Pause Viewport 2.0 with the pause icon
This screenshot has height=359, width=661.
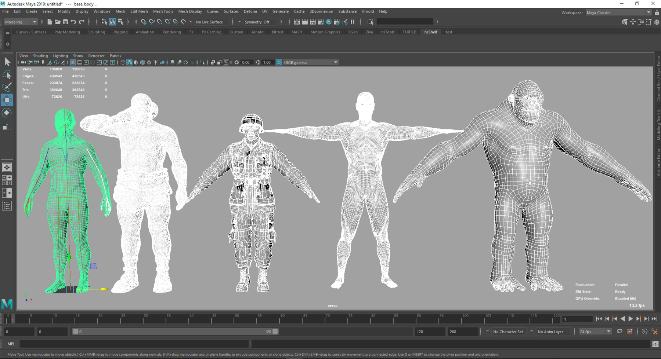pyautogui.click(x=353, y=22)
